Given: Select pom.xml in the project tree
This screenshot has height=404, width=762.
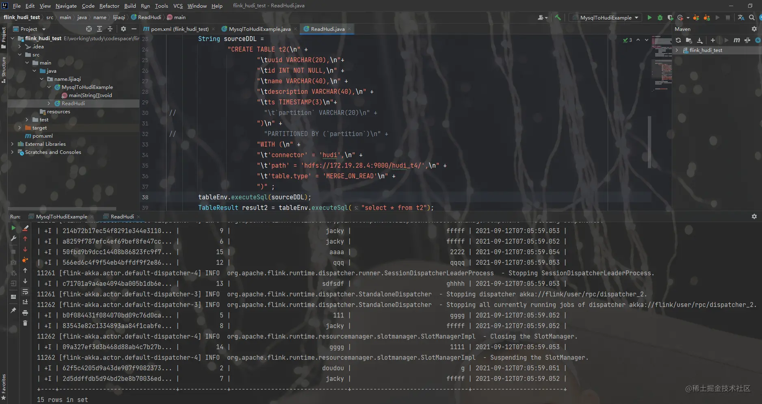Looking at the screenshot, I should click(x=42, y=136).
